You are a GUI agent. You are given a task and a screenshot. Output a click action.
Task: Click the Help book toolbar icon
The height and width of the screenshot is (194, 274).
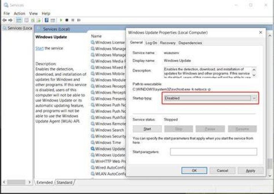click(47, 20)
